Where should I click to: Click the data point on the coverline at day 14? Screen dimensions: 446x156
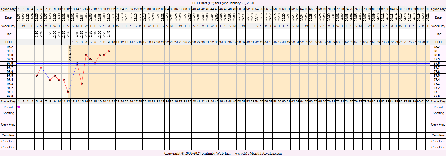(x=77, y=63)
